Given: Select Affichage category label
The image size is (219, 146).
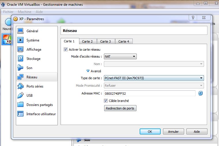Looking at the screenshot, I should click(x=34, y=49).
